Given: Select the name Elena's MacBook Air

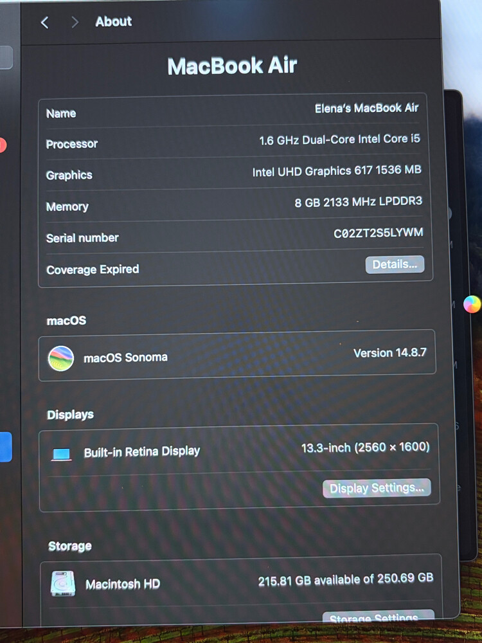Looking at the screenshot, I should click(366, 108).
